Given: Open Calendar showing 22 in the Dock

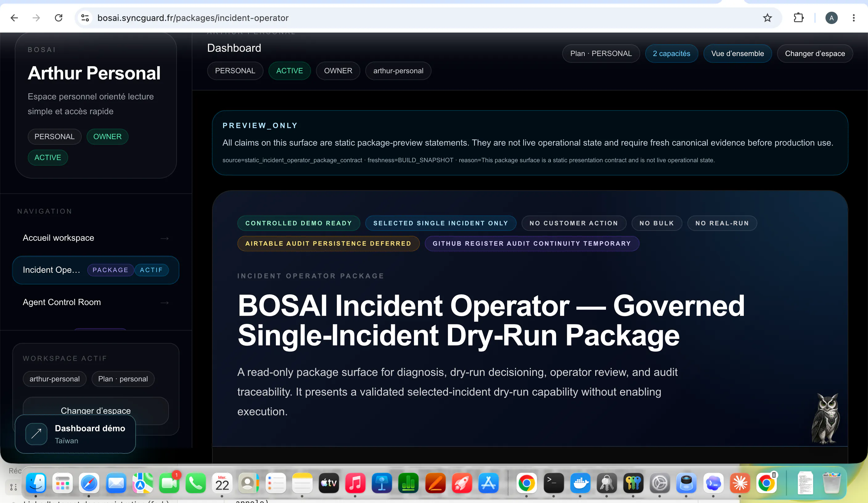Looking at the screenshot, I should pos(222,483).
